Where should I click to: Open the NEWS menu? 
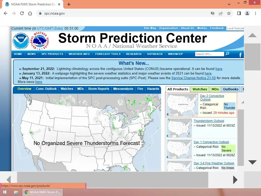[x=31, y=54]
